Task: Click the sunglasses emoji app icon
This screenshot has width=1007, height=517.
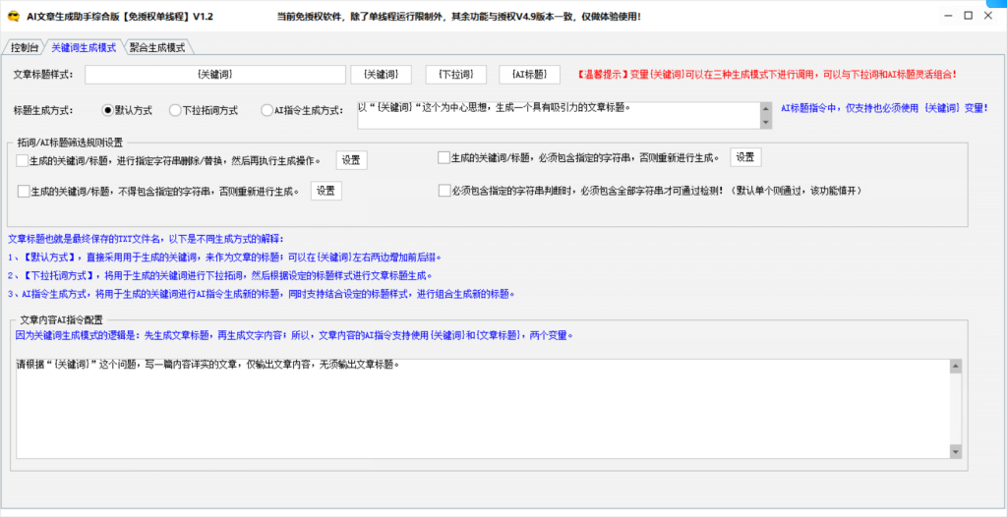Action: 13,16
